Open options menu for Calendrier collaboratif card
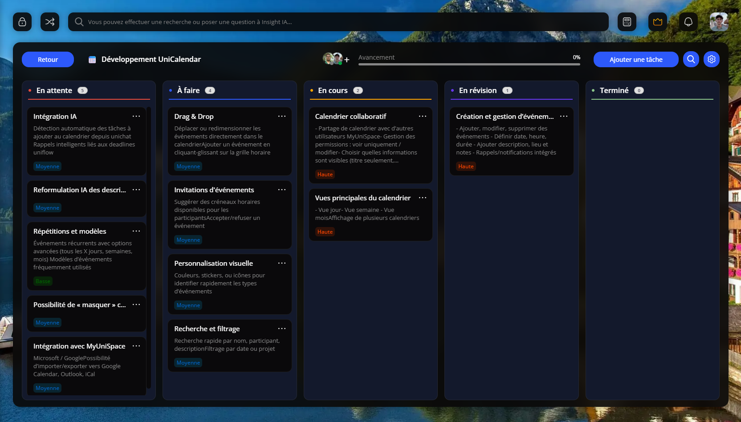 click(423, 116)
